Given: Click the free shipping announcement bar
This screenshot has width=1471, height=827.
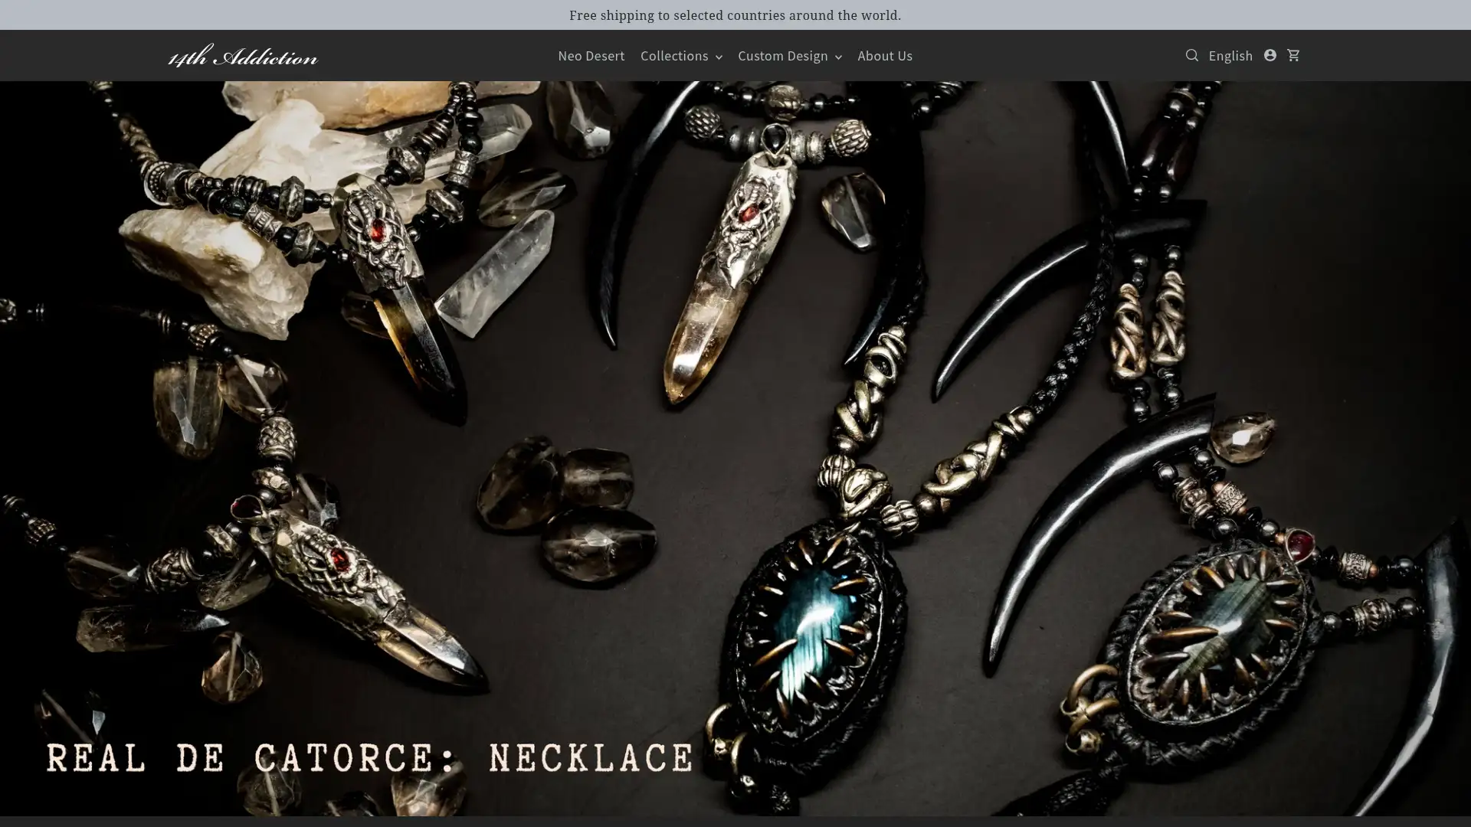Looking at the screenshot, I should point(735,15).
